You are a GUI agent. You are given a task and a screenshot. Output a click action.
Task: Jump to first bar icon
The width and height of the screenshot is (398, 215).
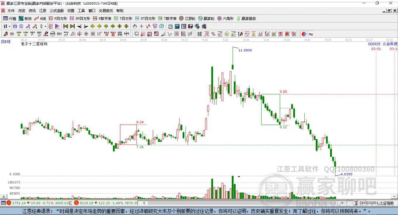coord(65,26)
